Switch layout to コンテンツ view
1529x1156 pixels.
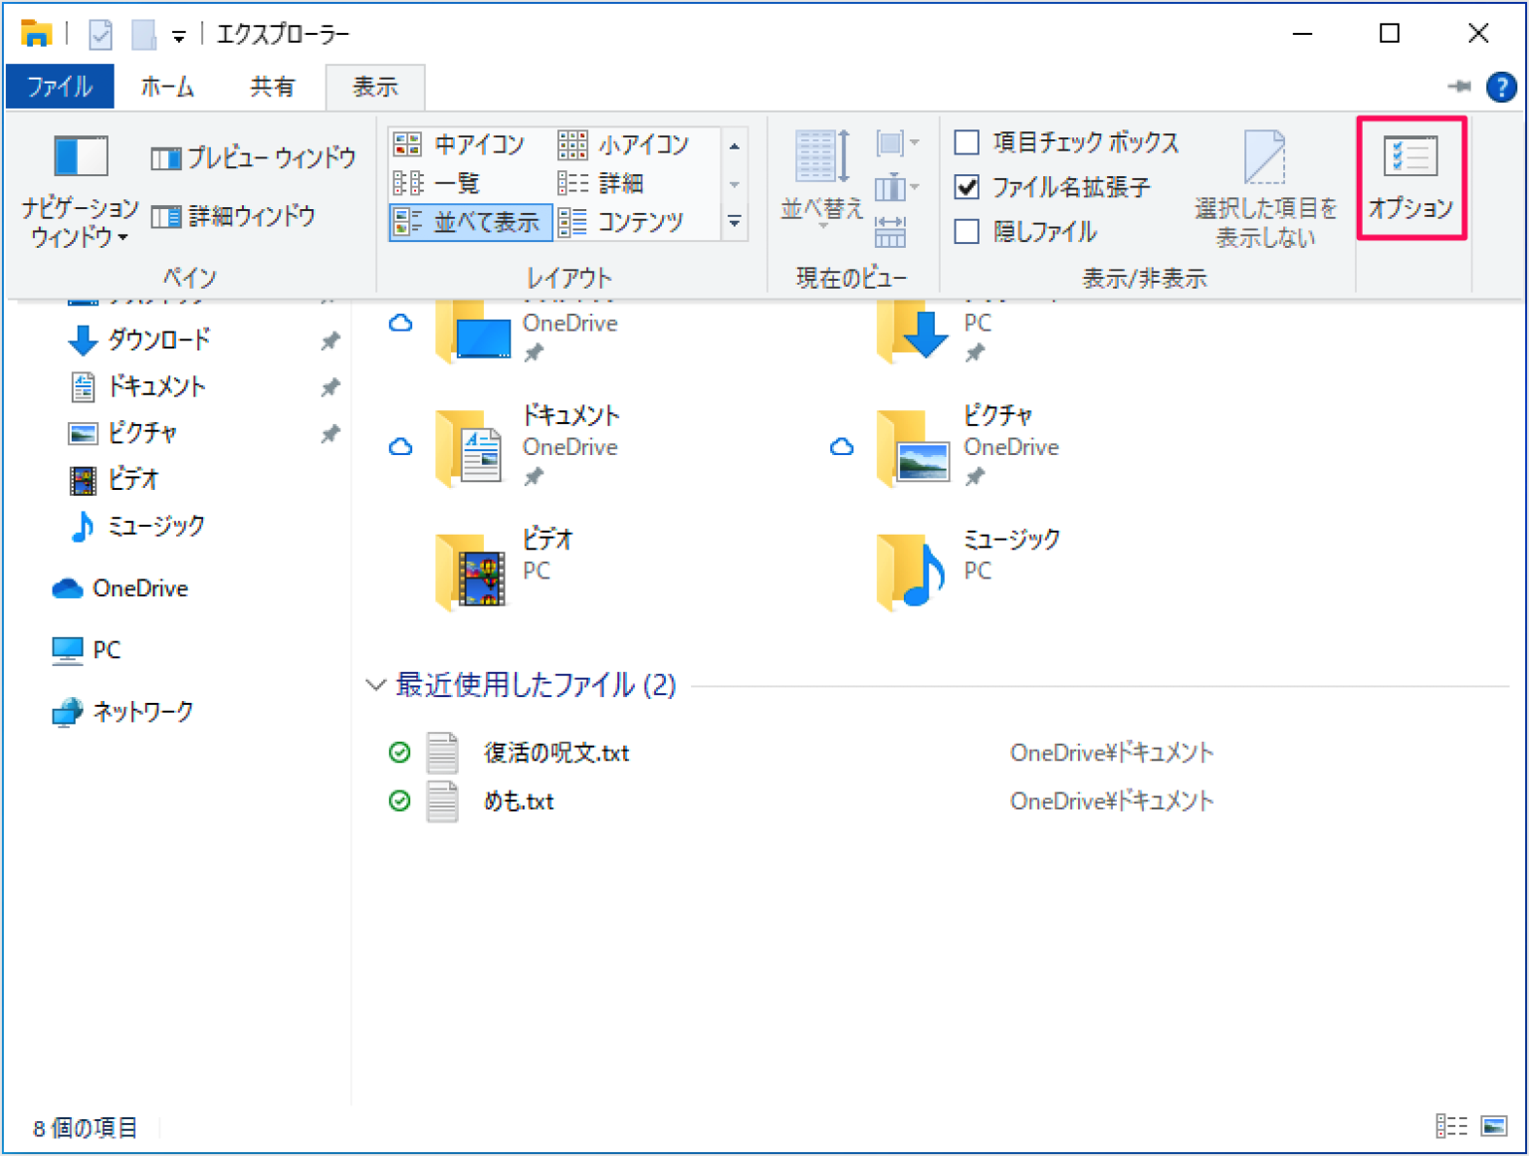(621, 222)
